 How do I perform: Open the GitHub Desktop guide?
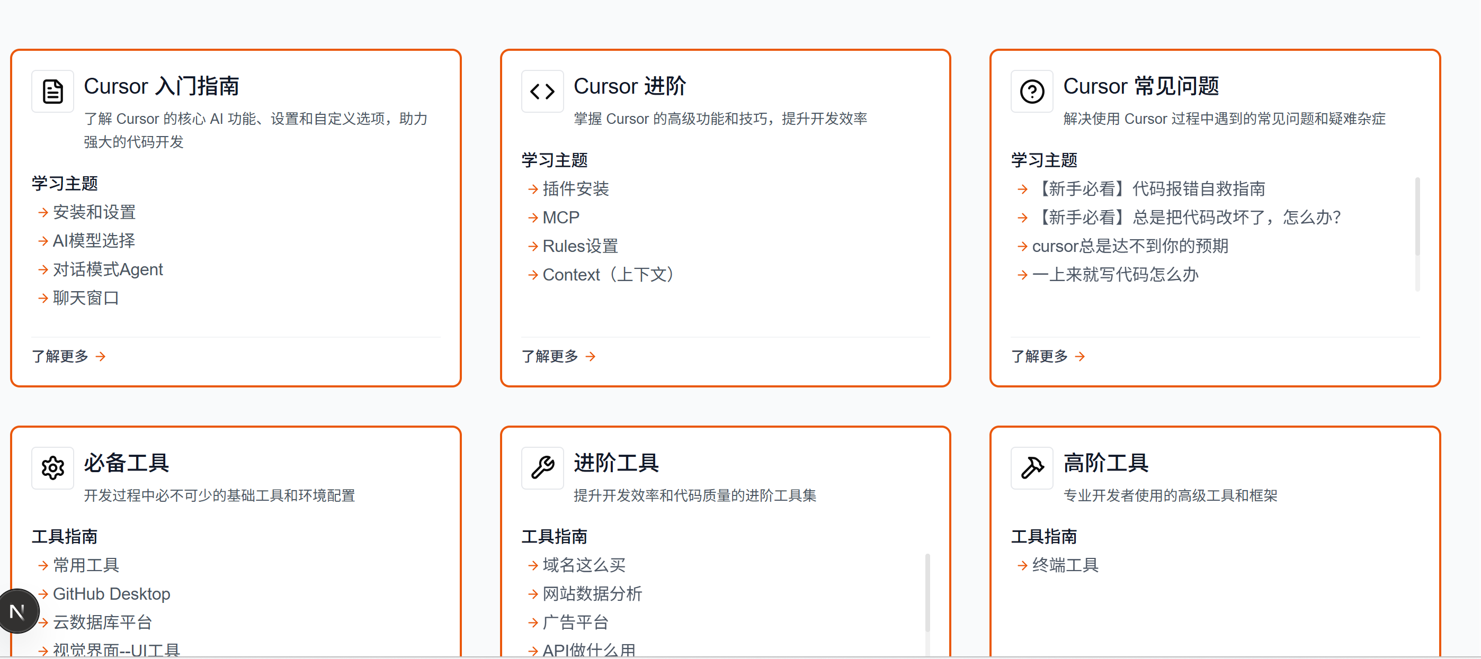(x=112, y=594)
